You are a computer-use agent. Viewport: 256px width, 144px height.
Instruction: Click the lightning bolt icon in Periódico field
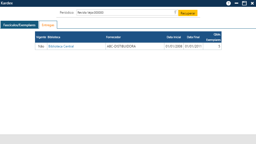tap(175, 13)
